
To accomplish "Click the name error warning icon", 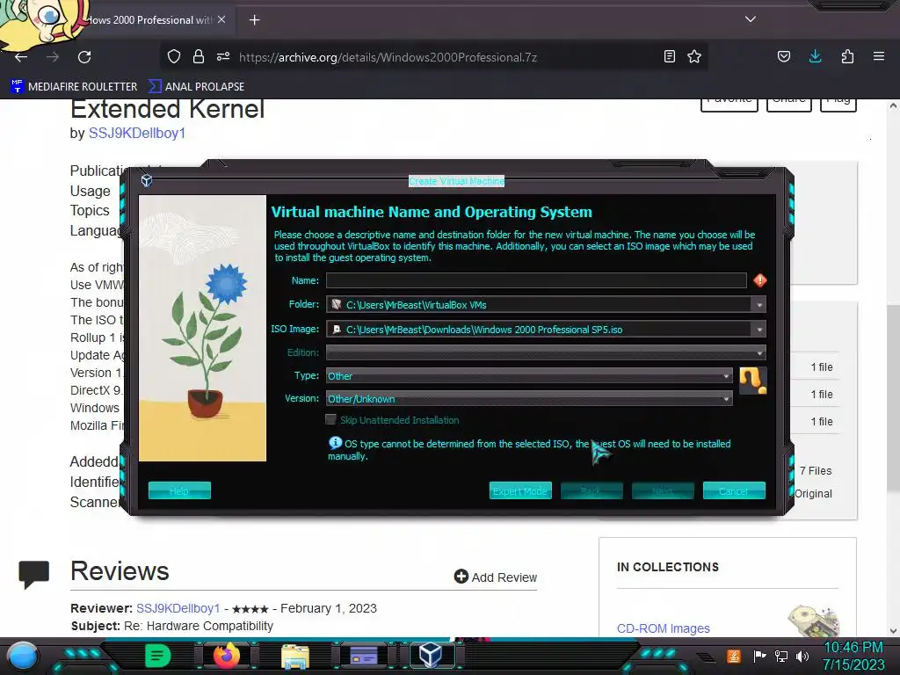I will [x=760, y=280].
